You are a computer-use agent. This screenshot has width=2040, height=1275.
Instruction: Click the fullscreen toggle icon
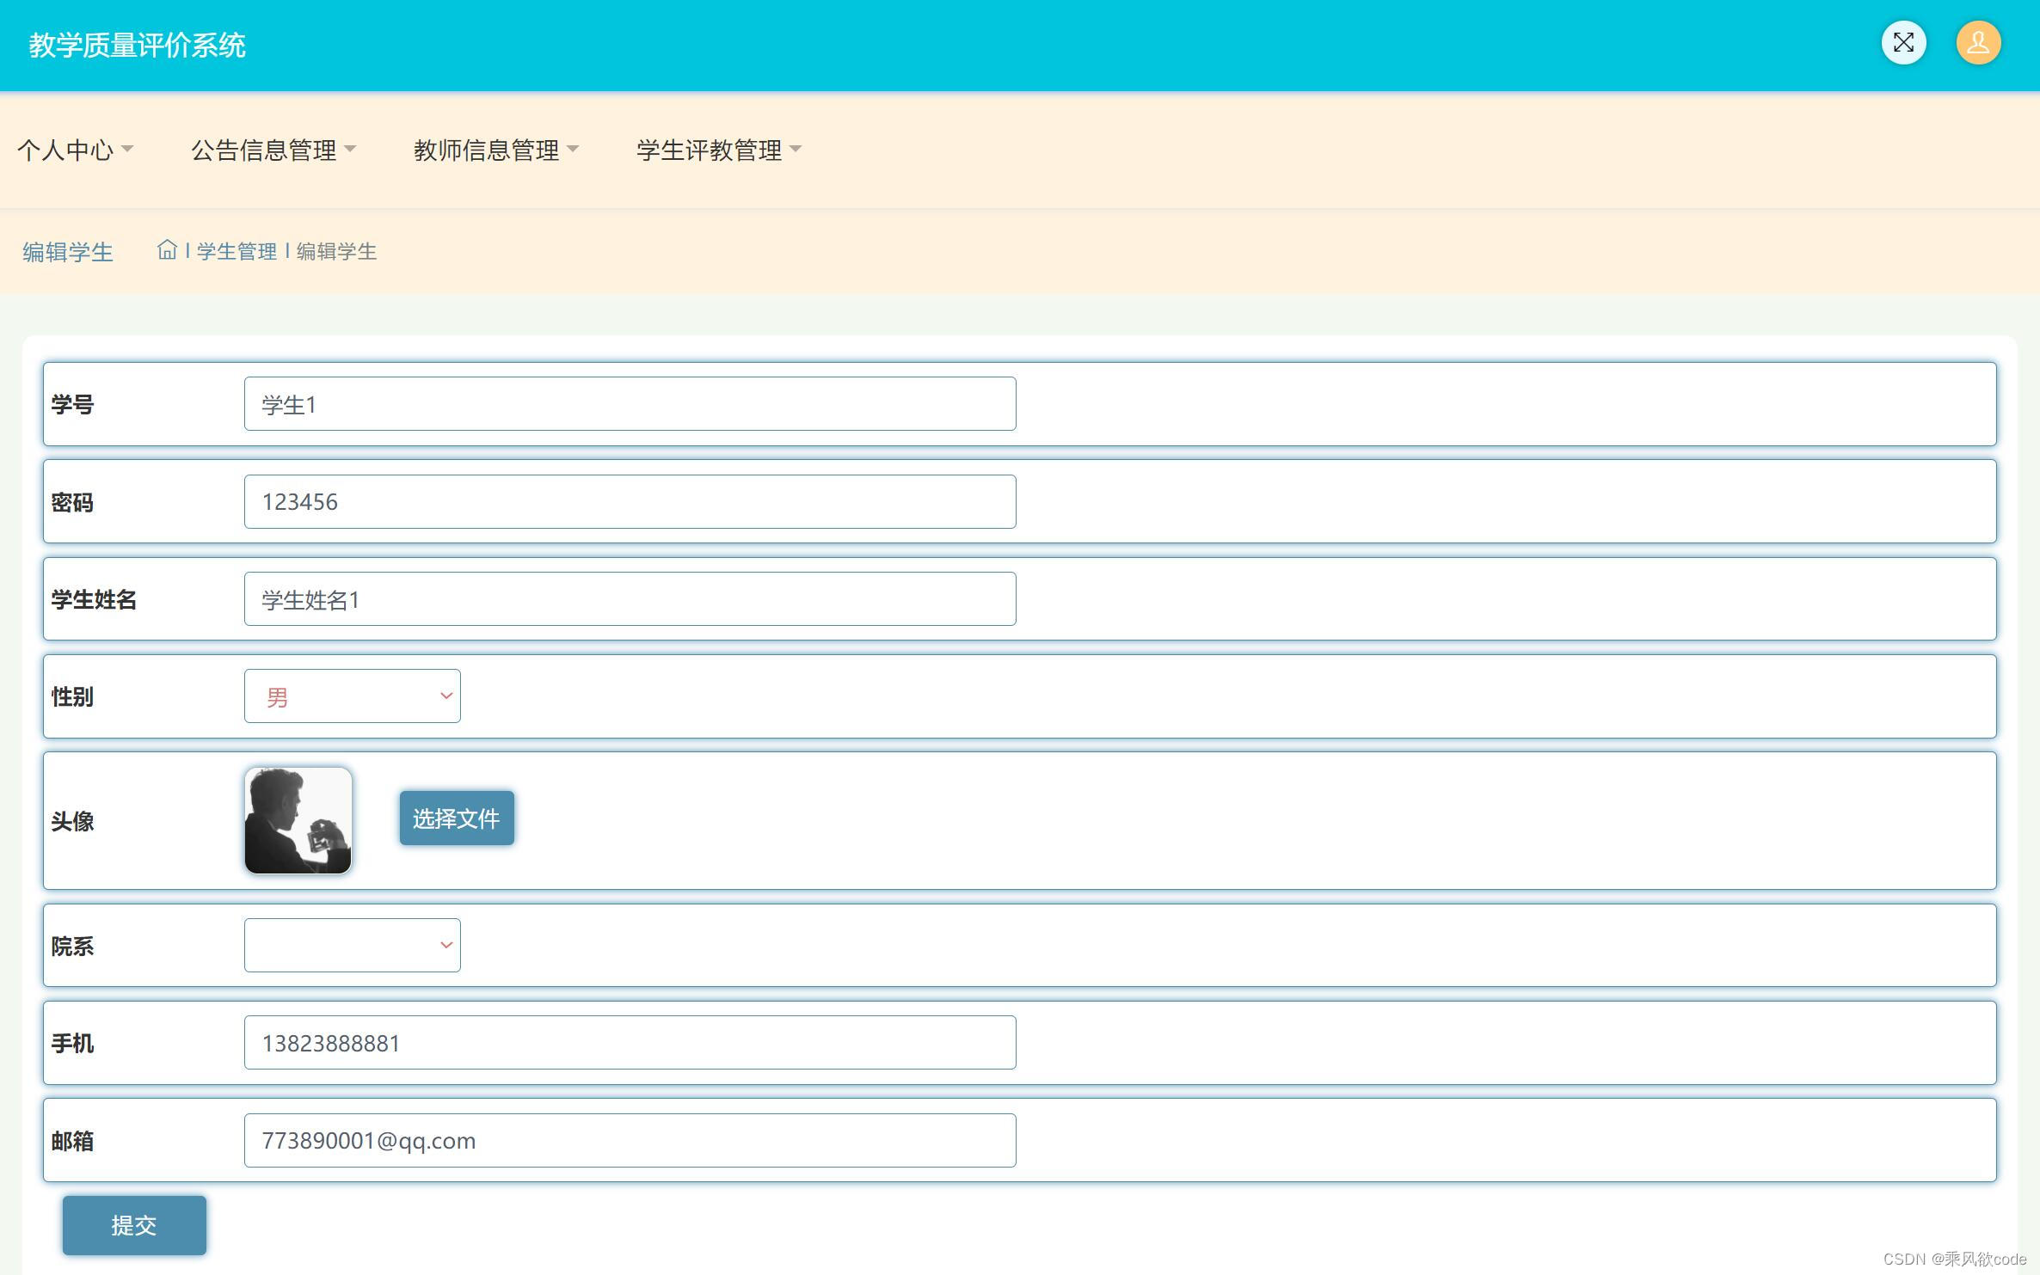1903,43
